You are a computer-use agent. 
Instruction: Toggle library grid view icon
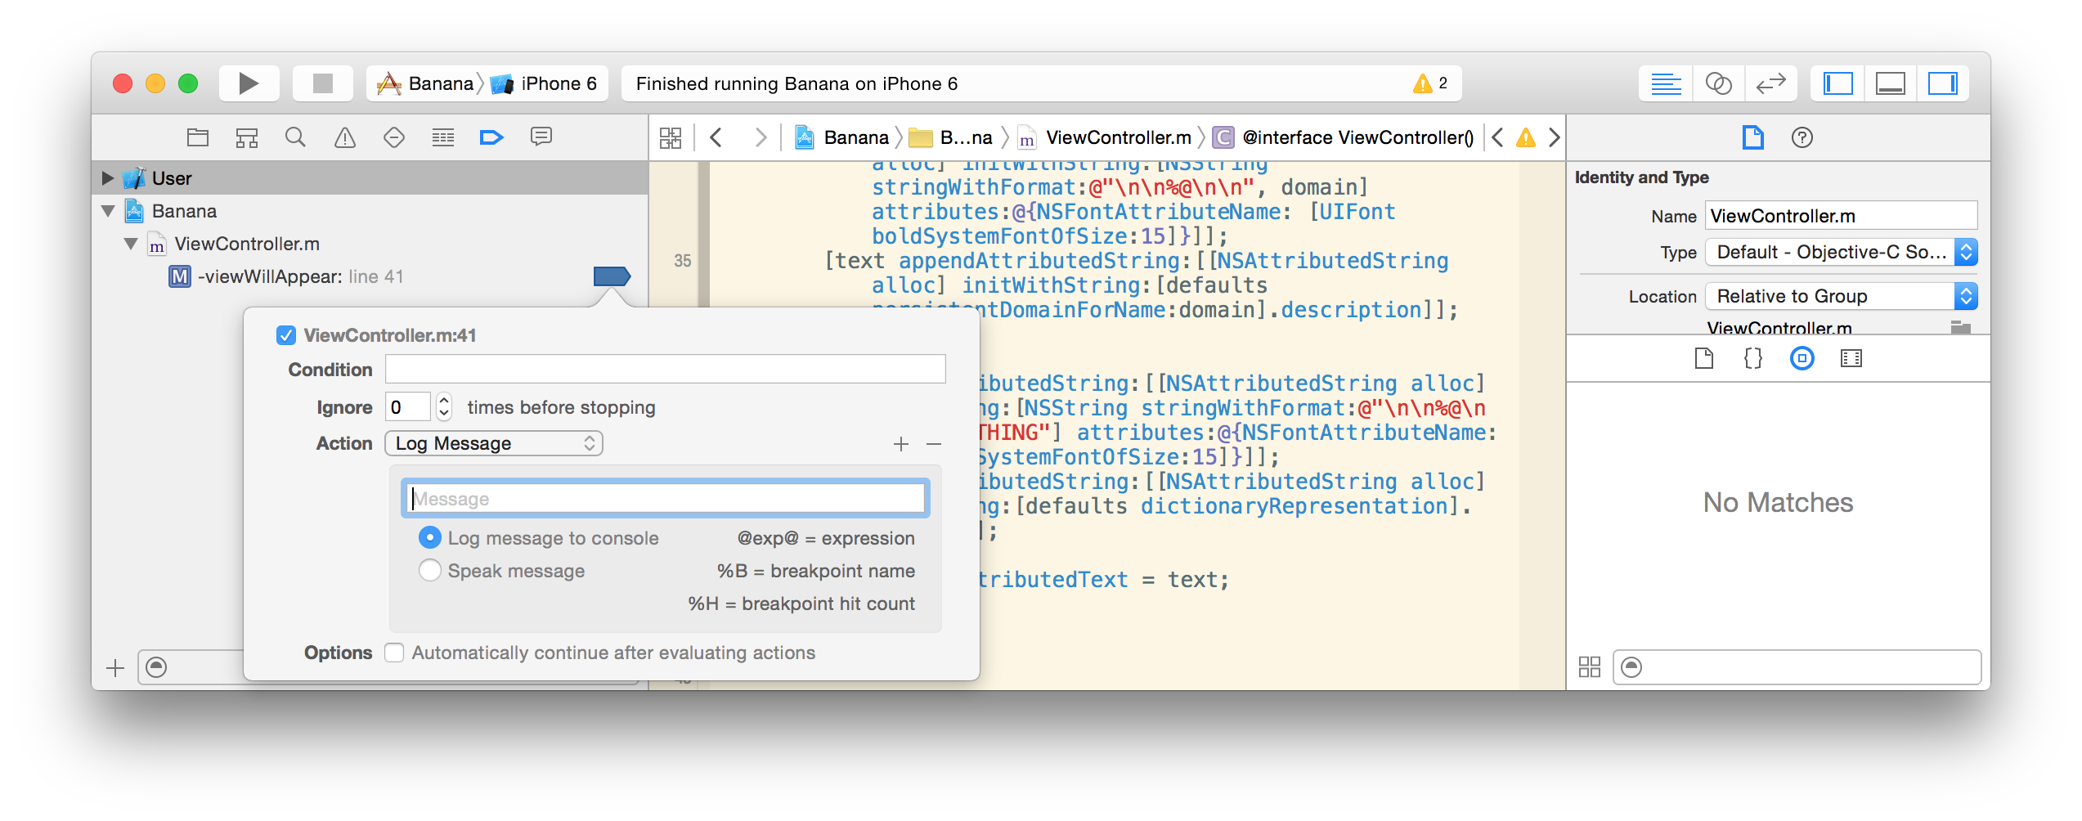(1590, 667)
